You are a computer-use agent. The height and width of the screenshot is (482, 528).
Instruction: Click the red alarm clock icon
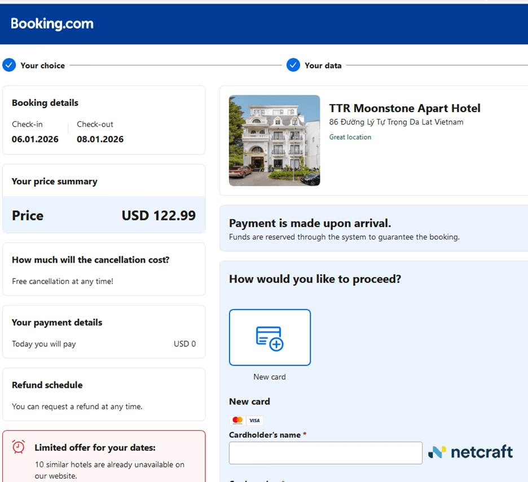pos(19,447)
